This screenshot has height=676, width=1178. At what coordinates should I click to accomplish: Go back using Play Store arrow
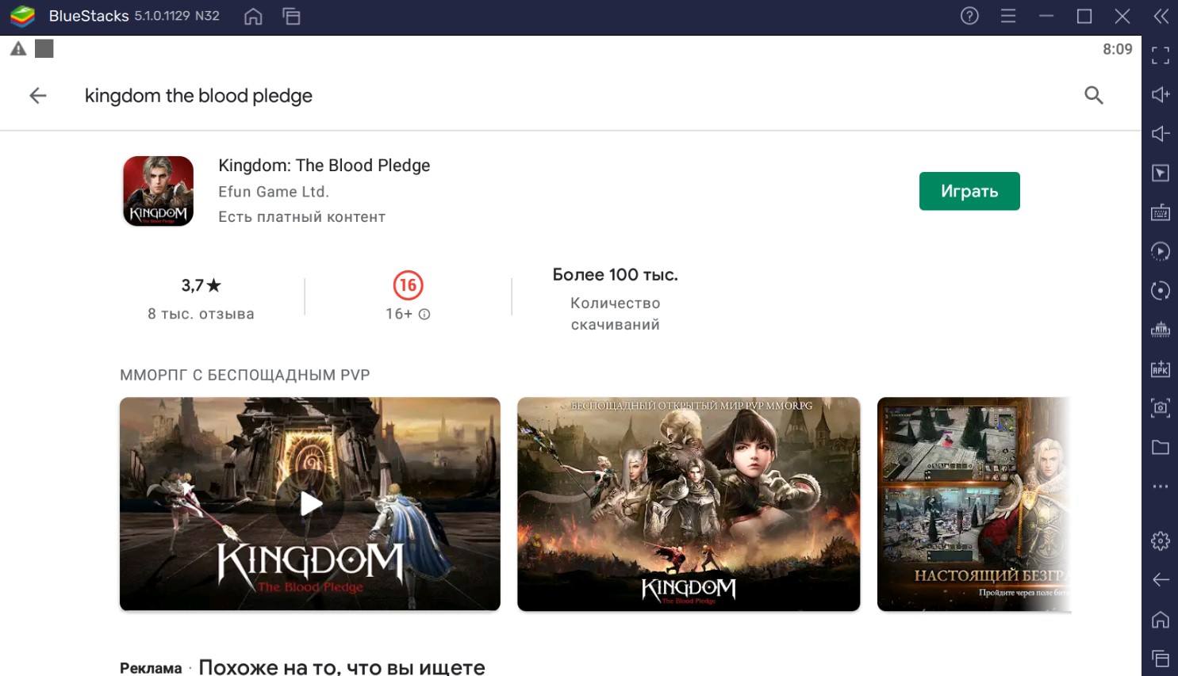point(38,96)
